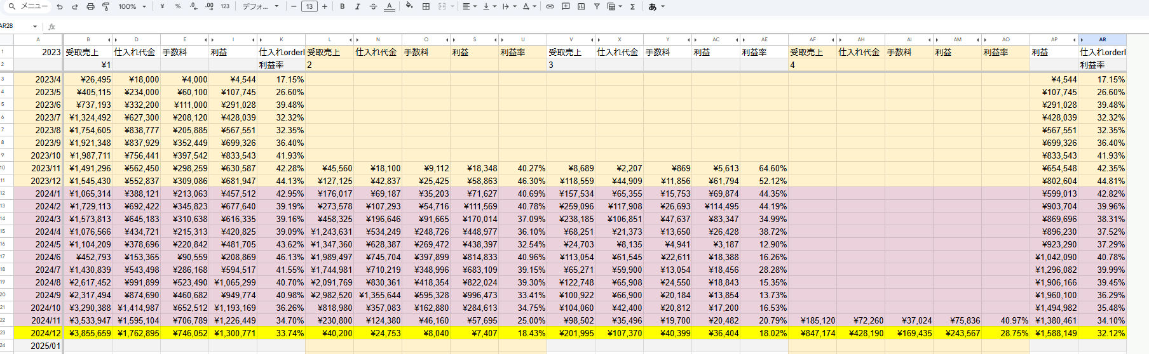
Task: Click the undo icon
Action: coord(60,6)
